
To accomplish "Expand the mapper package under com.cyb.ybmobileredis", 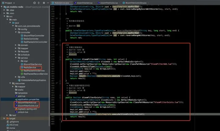I will click(16, 48).
